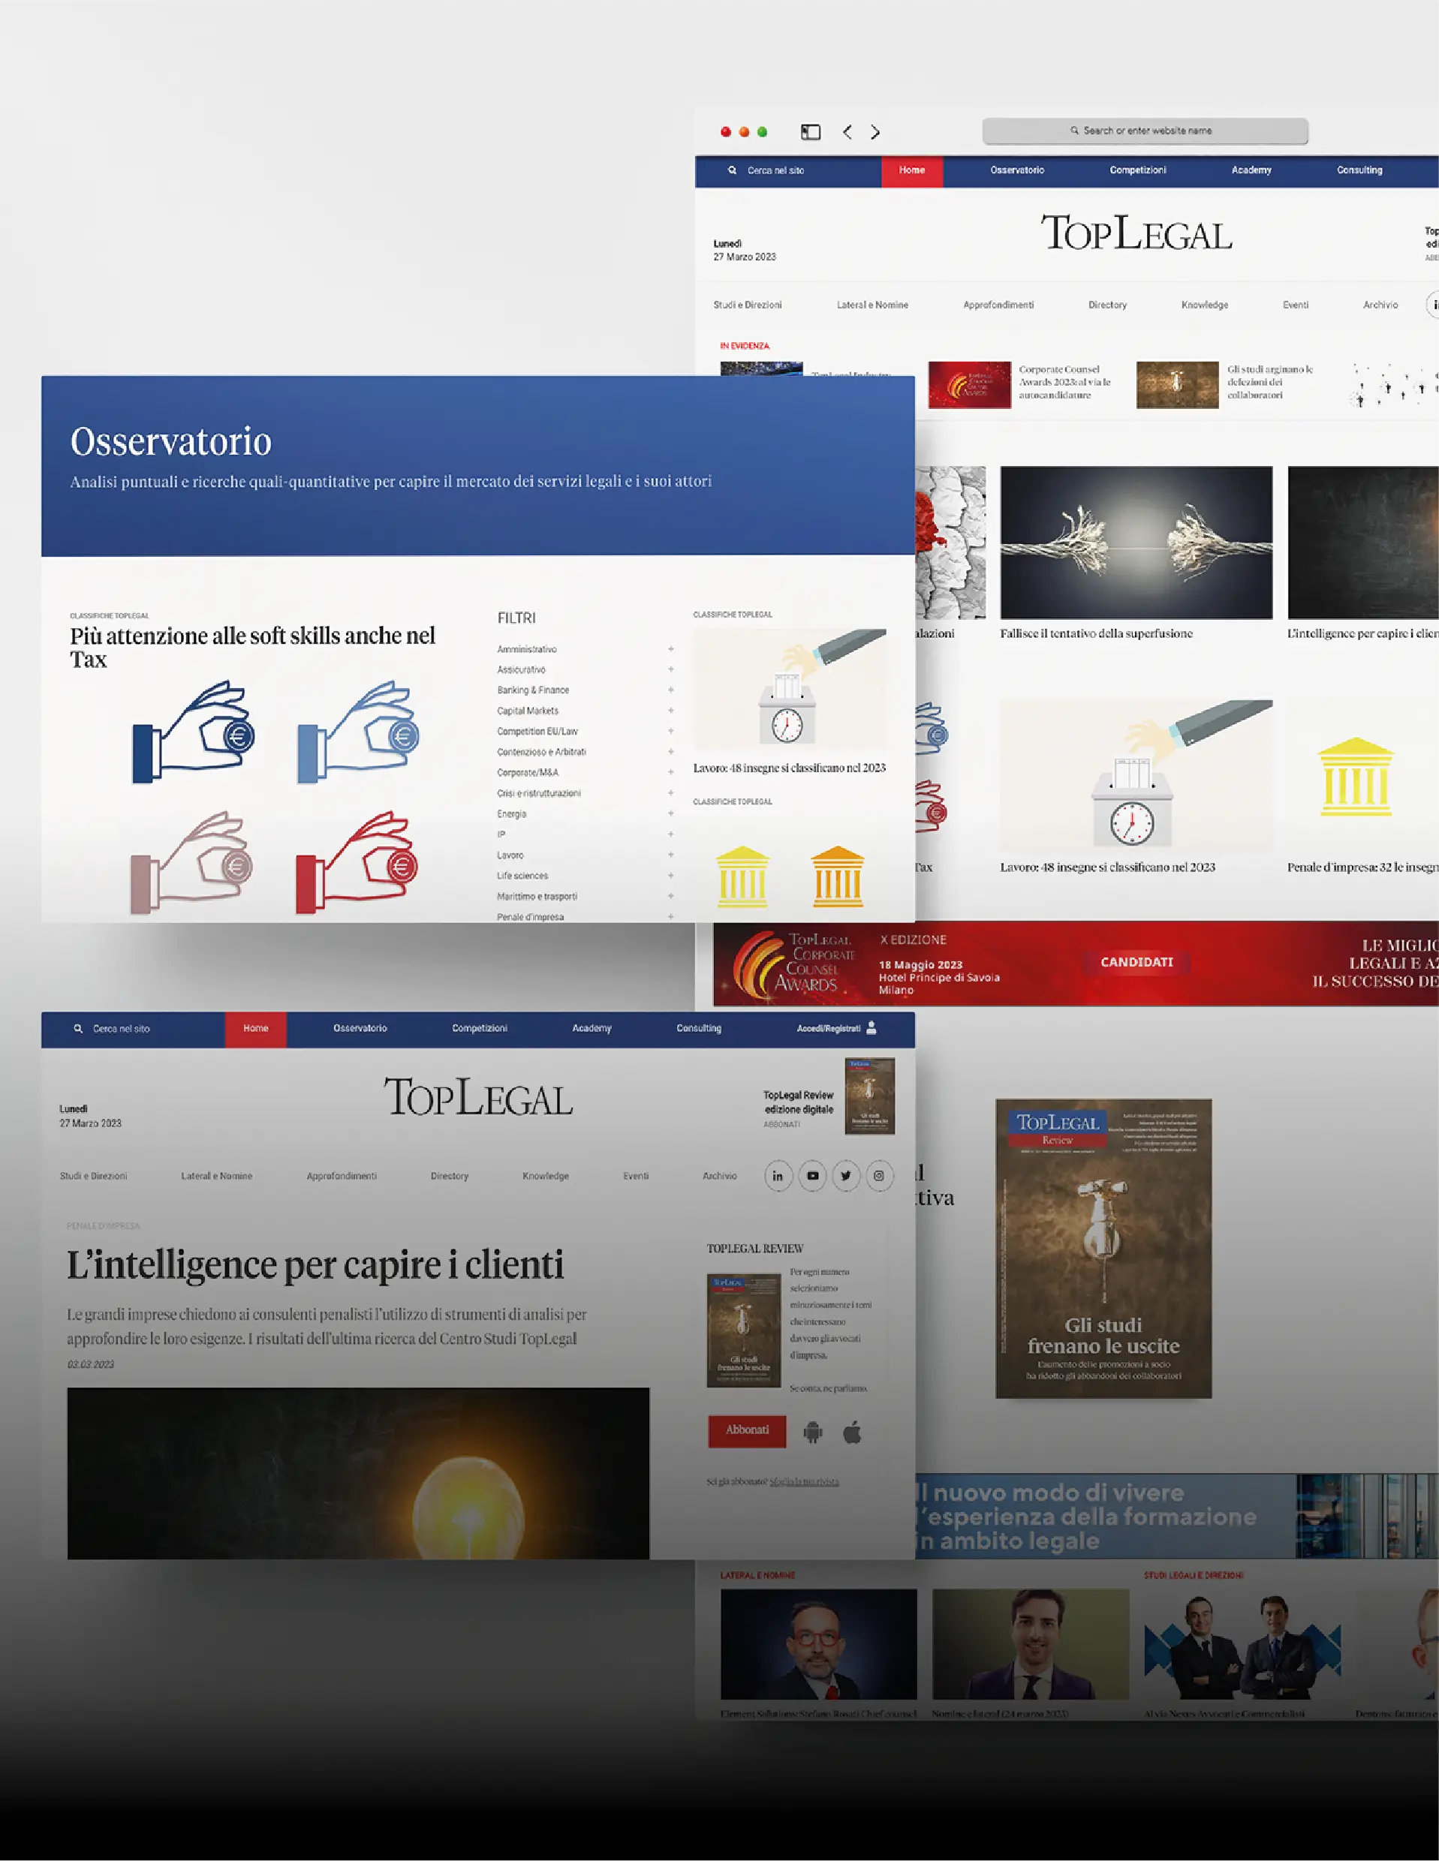Screen dimensions: 1439x1861
Task: Expand the Amministrativo filter
Action: tap(671, 649)
